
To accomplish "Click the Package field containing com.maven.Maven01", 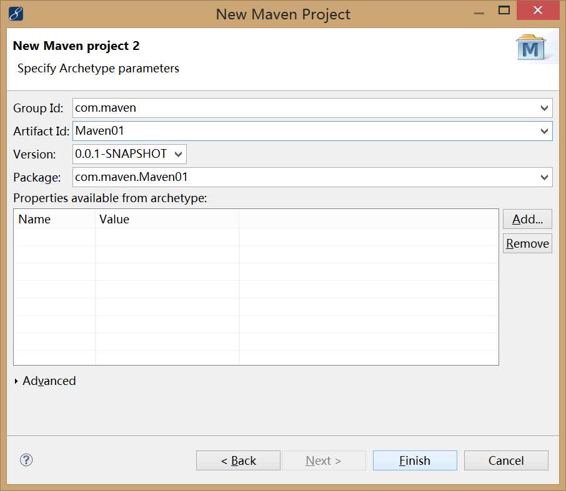I will point(312,177).
